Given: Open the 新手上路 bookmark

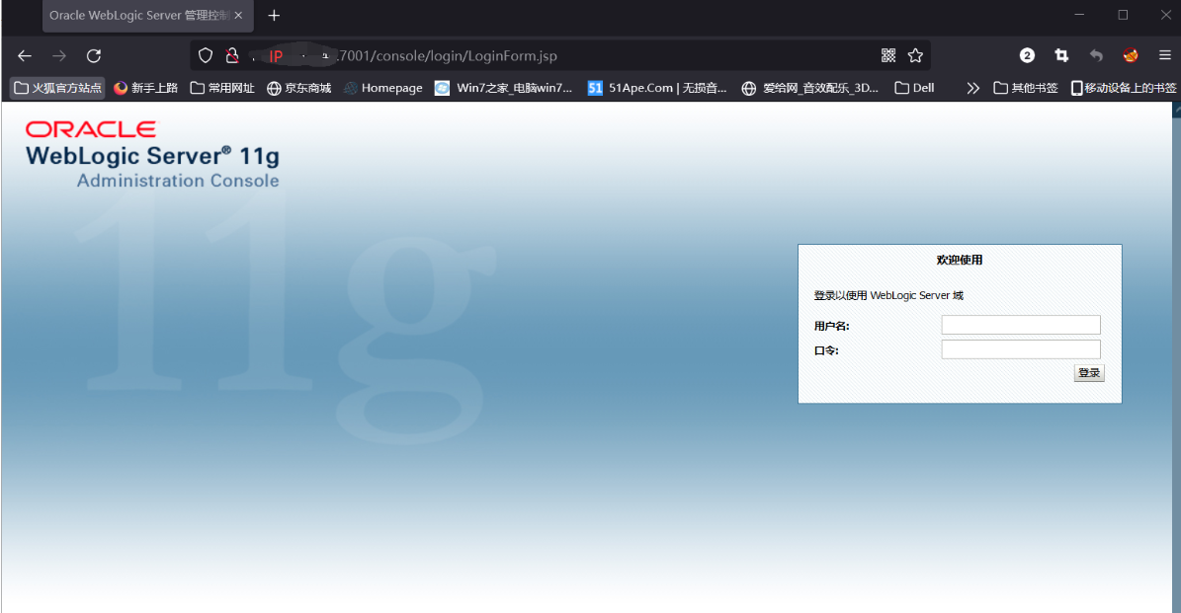Looking at the screenshot, I should coord(145,88).
